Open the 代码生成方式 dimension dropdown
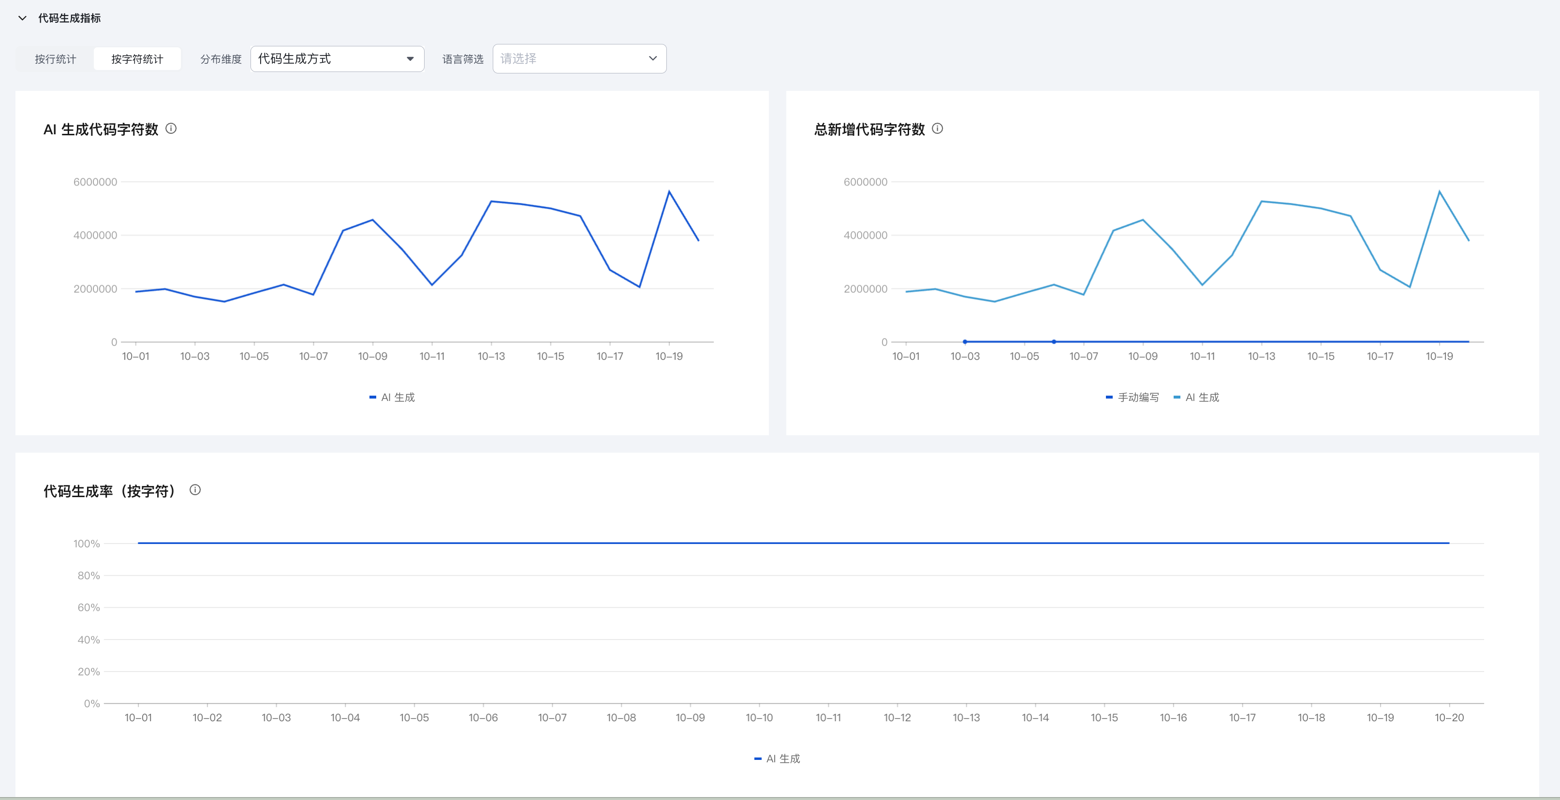 click(x=338, y=59)
